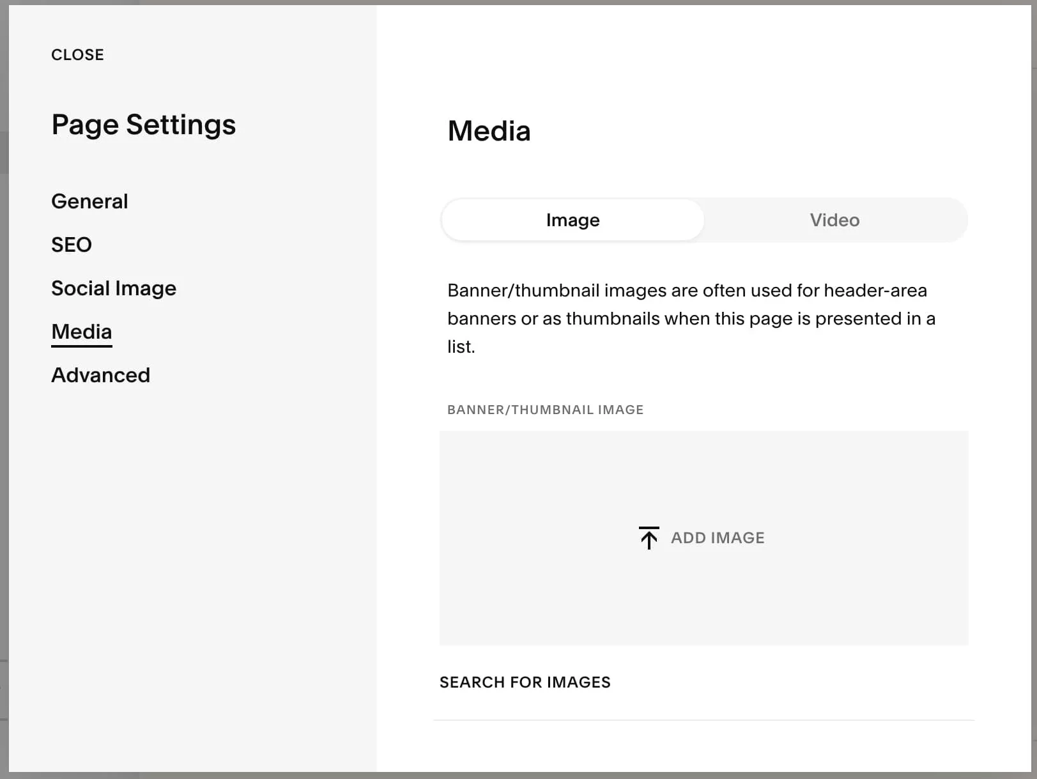
Task: Click SEARCH FOR IMAGES
Action: pos(525,682)
